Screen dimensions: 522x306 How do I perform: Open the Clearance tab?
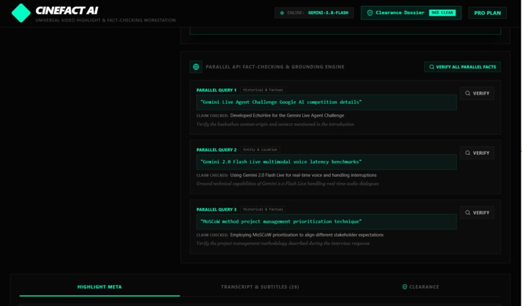420,287
